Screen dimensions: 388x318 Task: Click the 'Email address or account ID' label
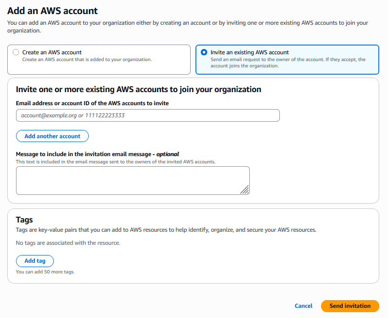click(92, 103)
